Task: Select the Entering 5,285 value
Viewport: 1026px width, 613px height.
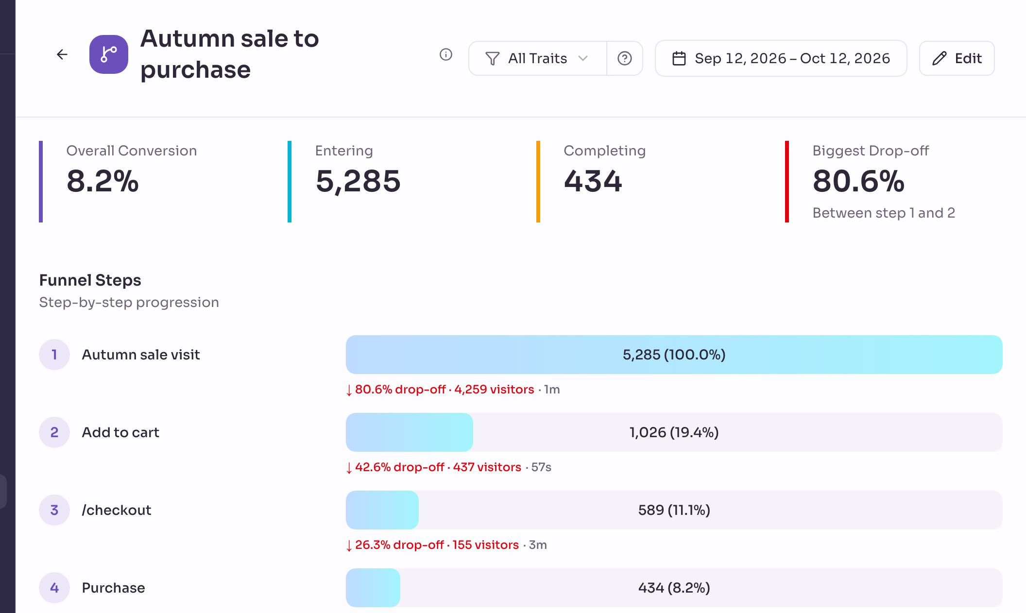Action: [358, 181]
